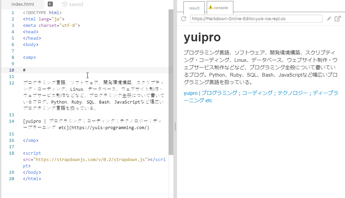Click the pencil edit icon by the URL
The height and width of the screenshot is (198, 345).
329,19
